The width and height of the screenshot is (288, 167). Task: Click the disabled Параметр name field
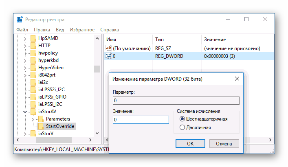click(x=176, y=101)
